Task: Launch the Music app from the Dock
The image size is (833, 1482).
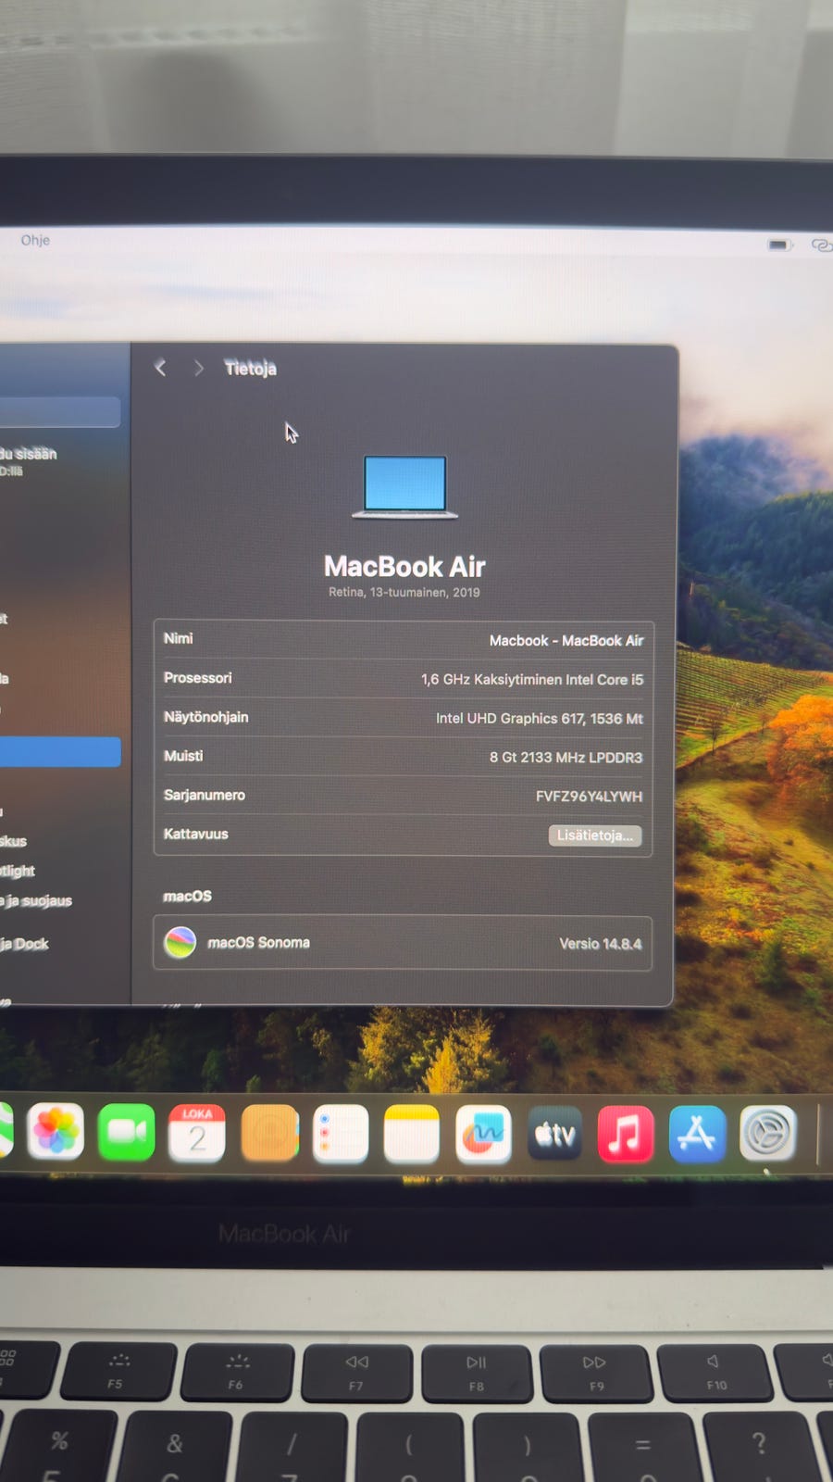Action: tap(626, 1134)
